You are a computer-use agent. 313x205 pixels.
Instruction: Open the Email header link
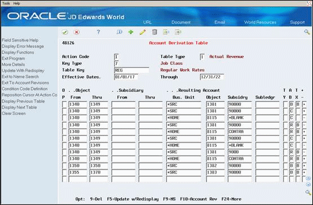(x=220, y=23)
